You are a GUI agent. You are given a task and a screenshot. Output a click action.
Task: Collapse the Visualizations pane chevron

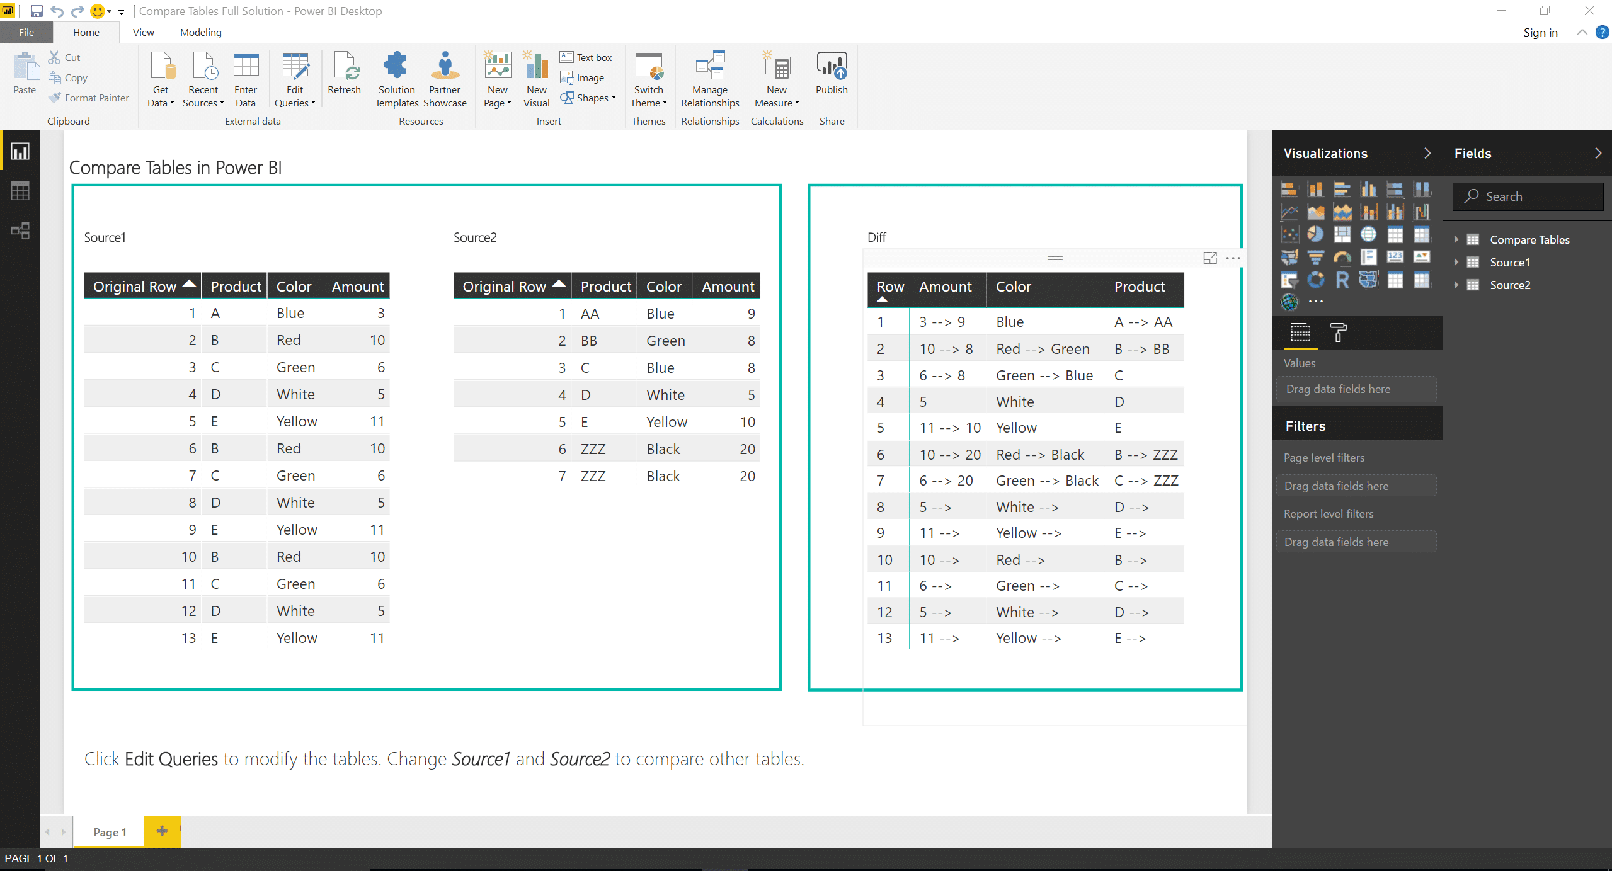(1427, 153)
